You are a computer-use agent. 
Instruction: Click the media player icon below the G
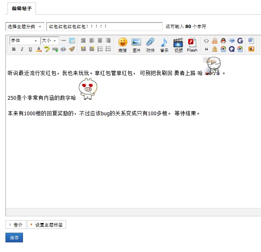click(240, 49)
